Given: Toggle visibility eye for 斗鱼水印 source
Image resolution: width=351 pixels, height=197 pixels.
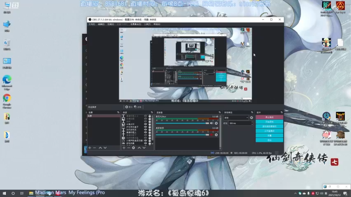Looking at the screenshot, I should pyautogui.click(x=146, y=124).
